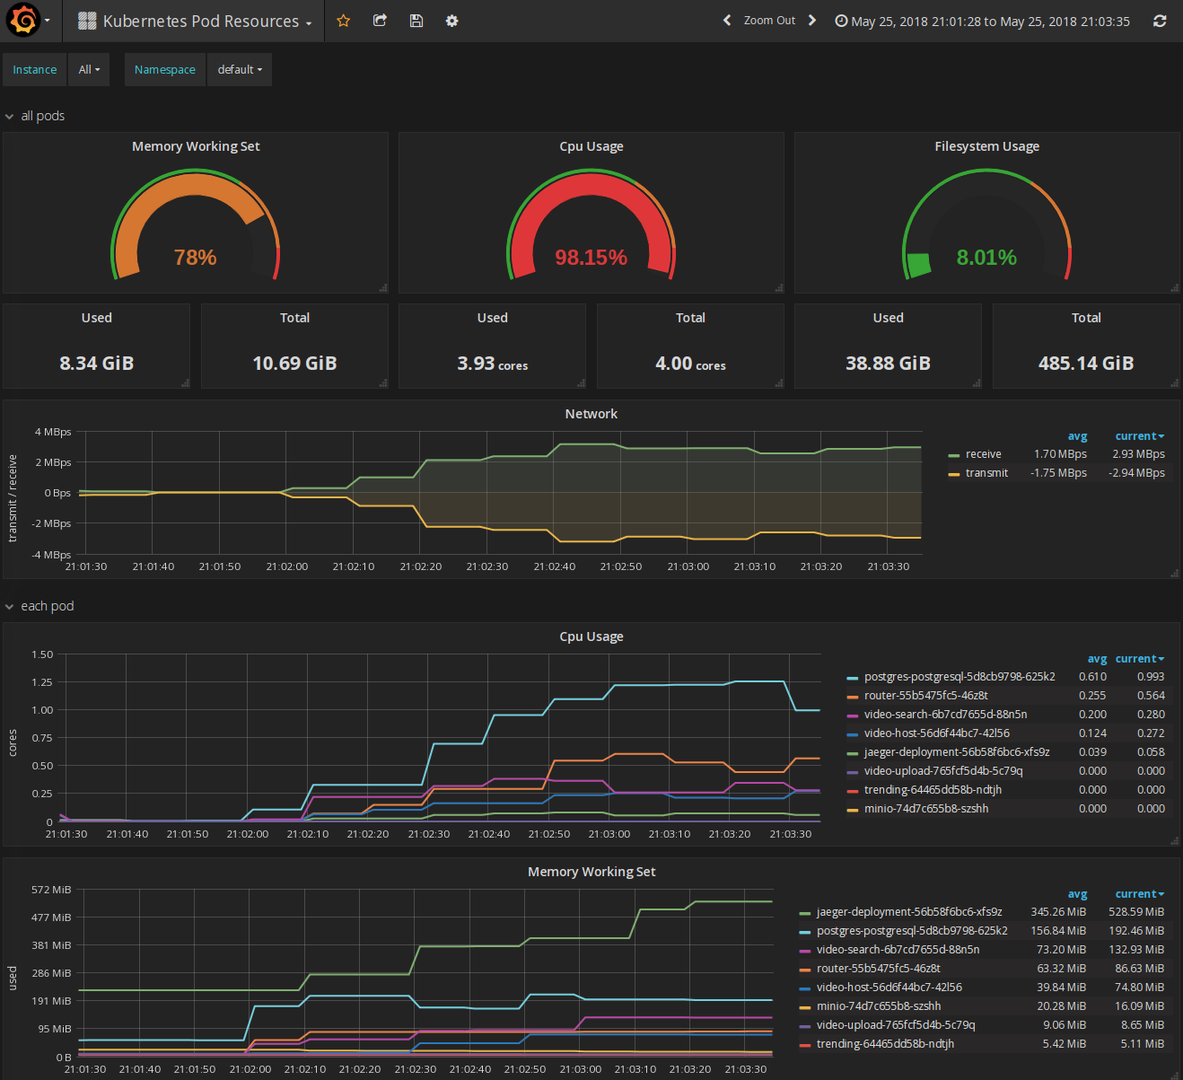
Task: Sort Network legend by avg column
Action: (1077, 436)
